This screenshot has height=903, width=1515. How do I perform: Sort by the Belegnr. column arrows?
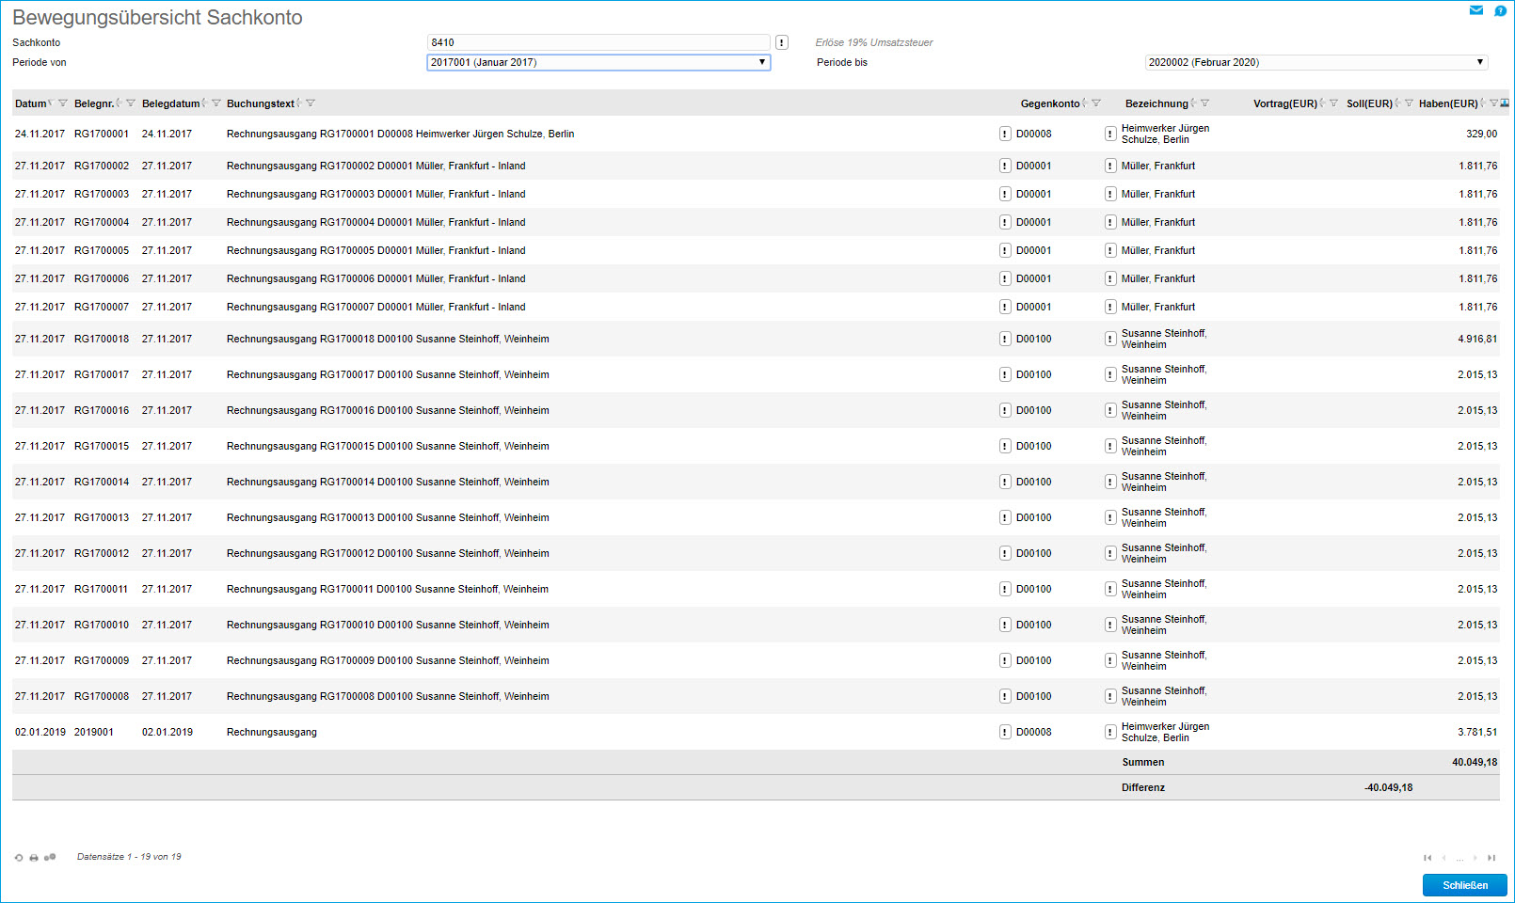[119, 103]
